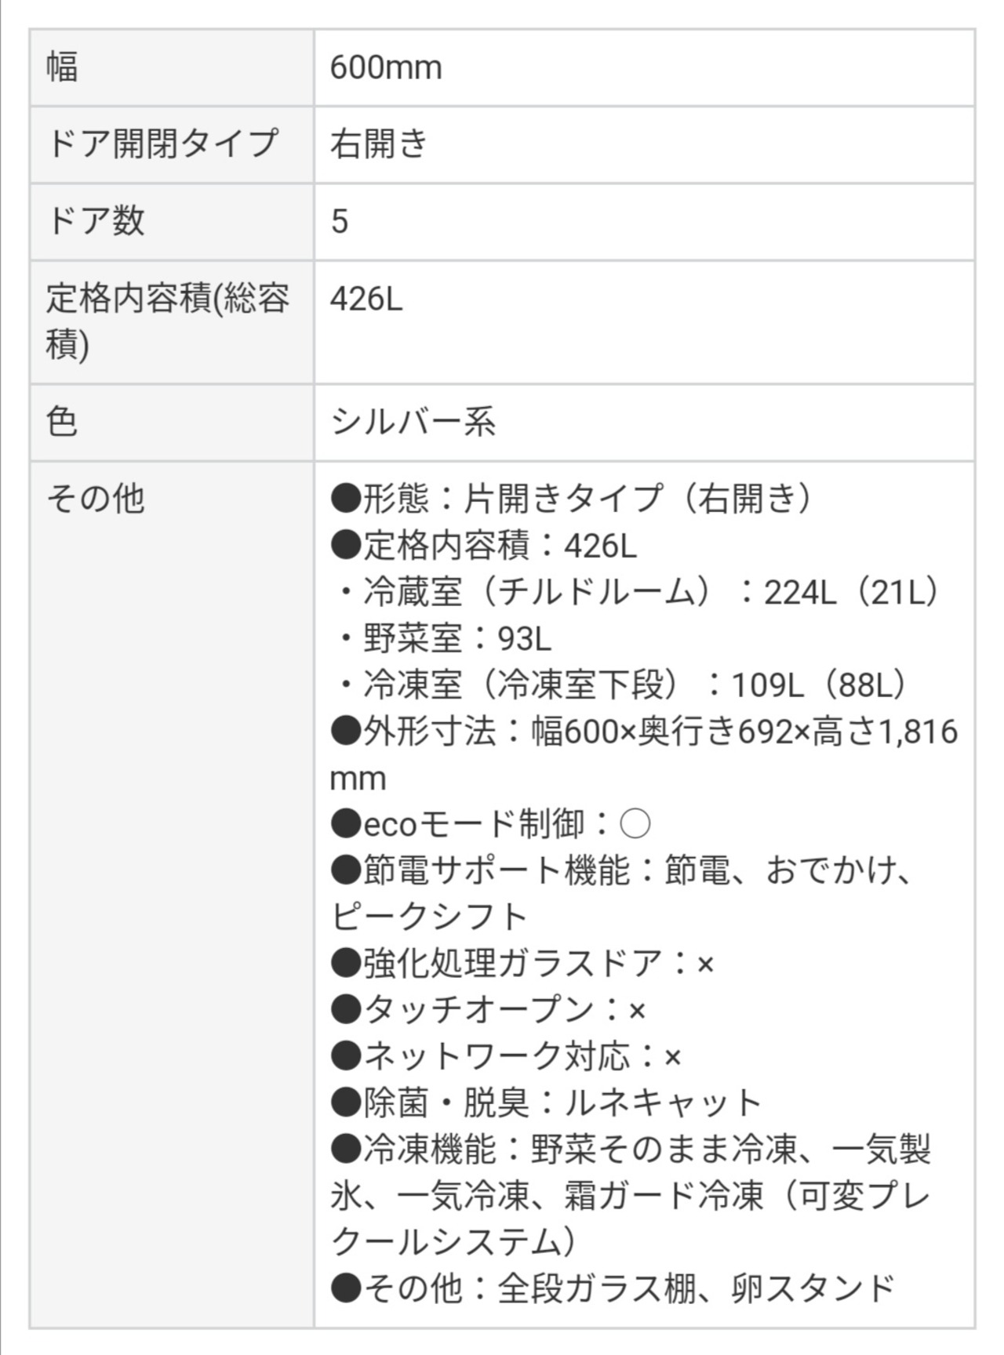Click the 幅 label cell

click(63, 67)
